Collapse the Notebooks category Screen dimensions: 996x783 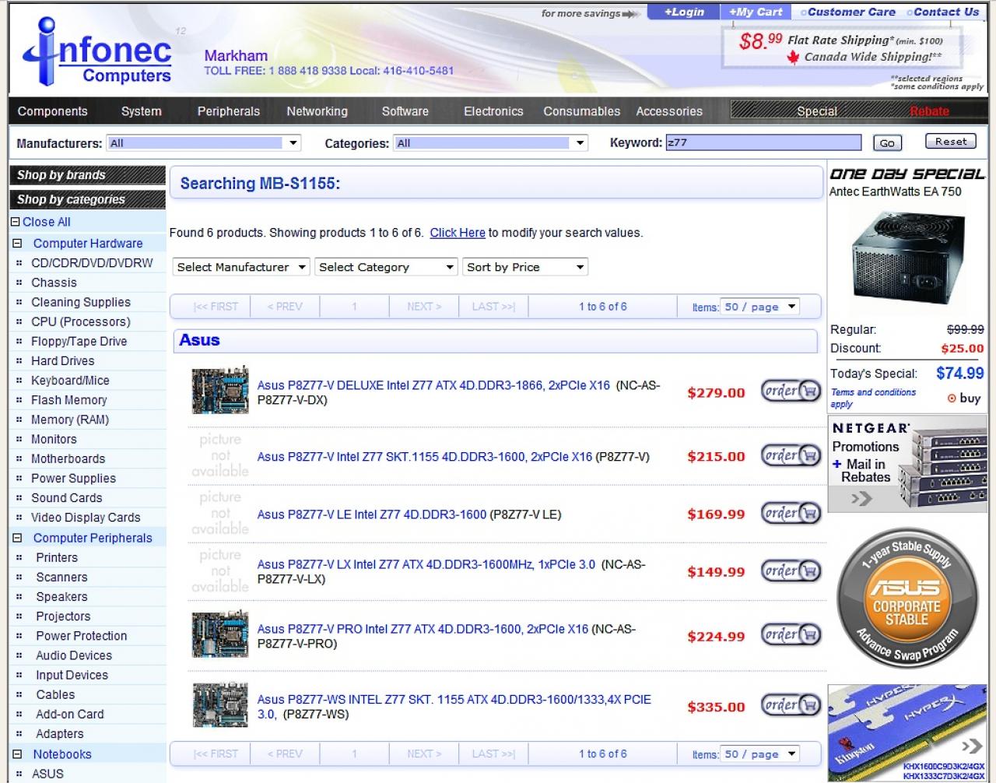tap(17, 753)
